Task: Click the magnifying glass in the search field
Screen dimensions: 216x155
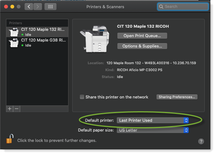Action: tap(161, 7)
